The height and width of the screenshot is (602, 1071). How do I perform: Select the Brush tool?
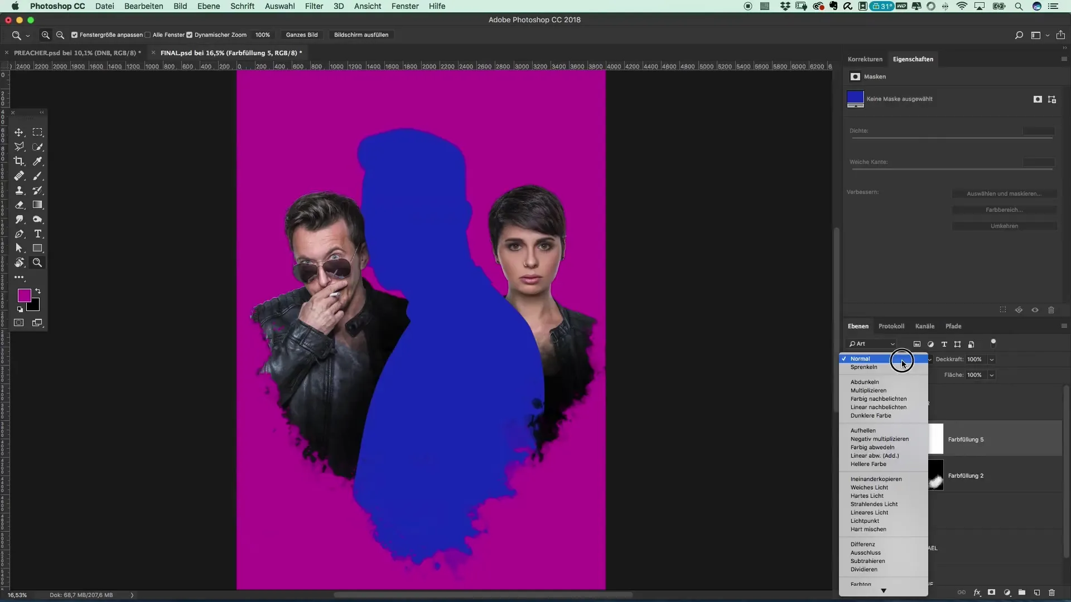pos(37,176)
